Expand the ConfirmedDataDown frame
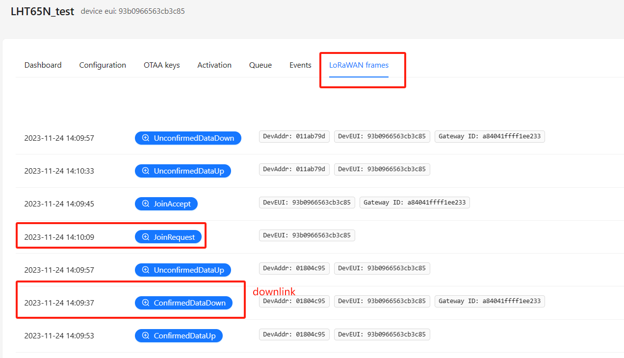 [x=183, y=303]
